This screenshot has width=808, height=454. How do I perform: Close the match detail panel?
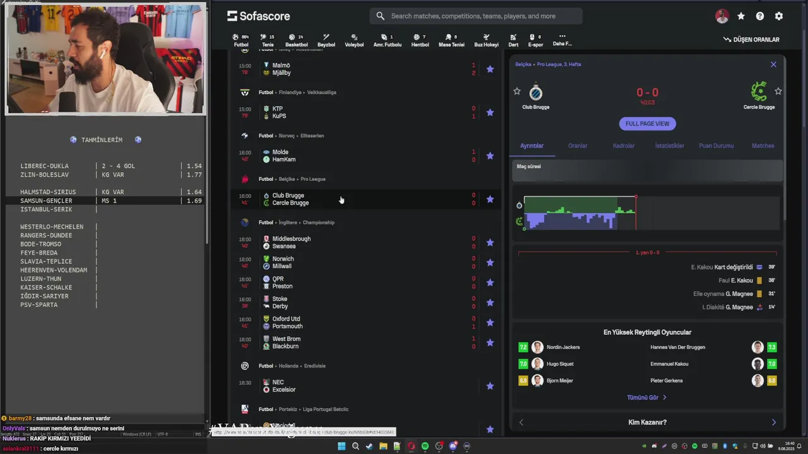pyautogui.click(x=773, y=64)
